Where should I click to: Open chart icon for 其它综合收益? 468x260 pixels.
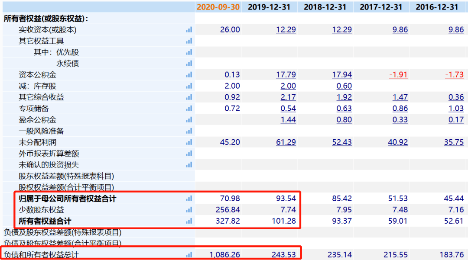click(x=189, y=97)
